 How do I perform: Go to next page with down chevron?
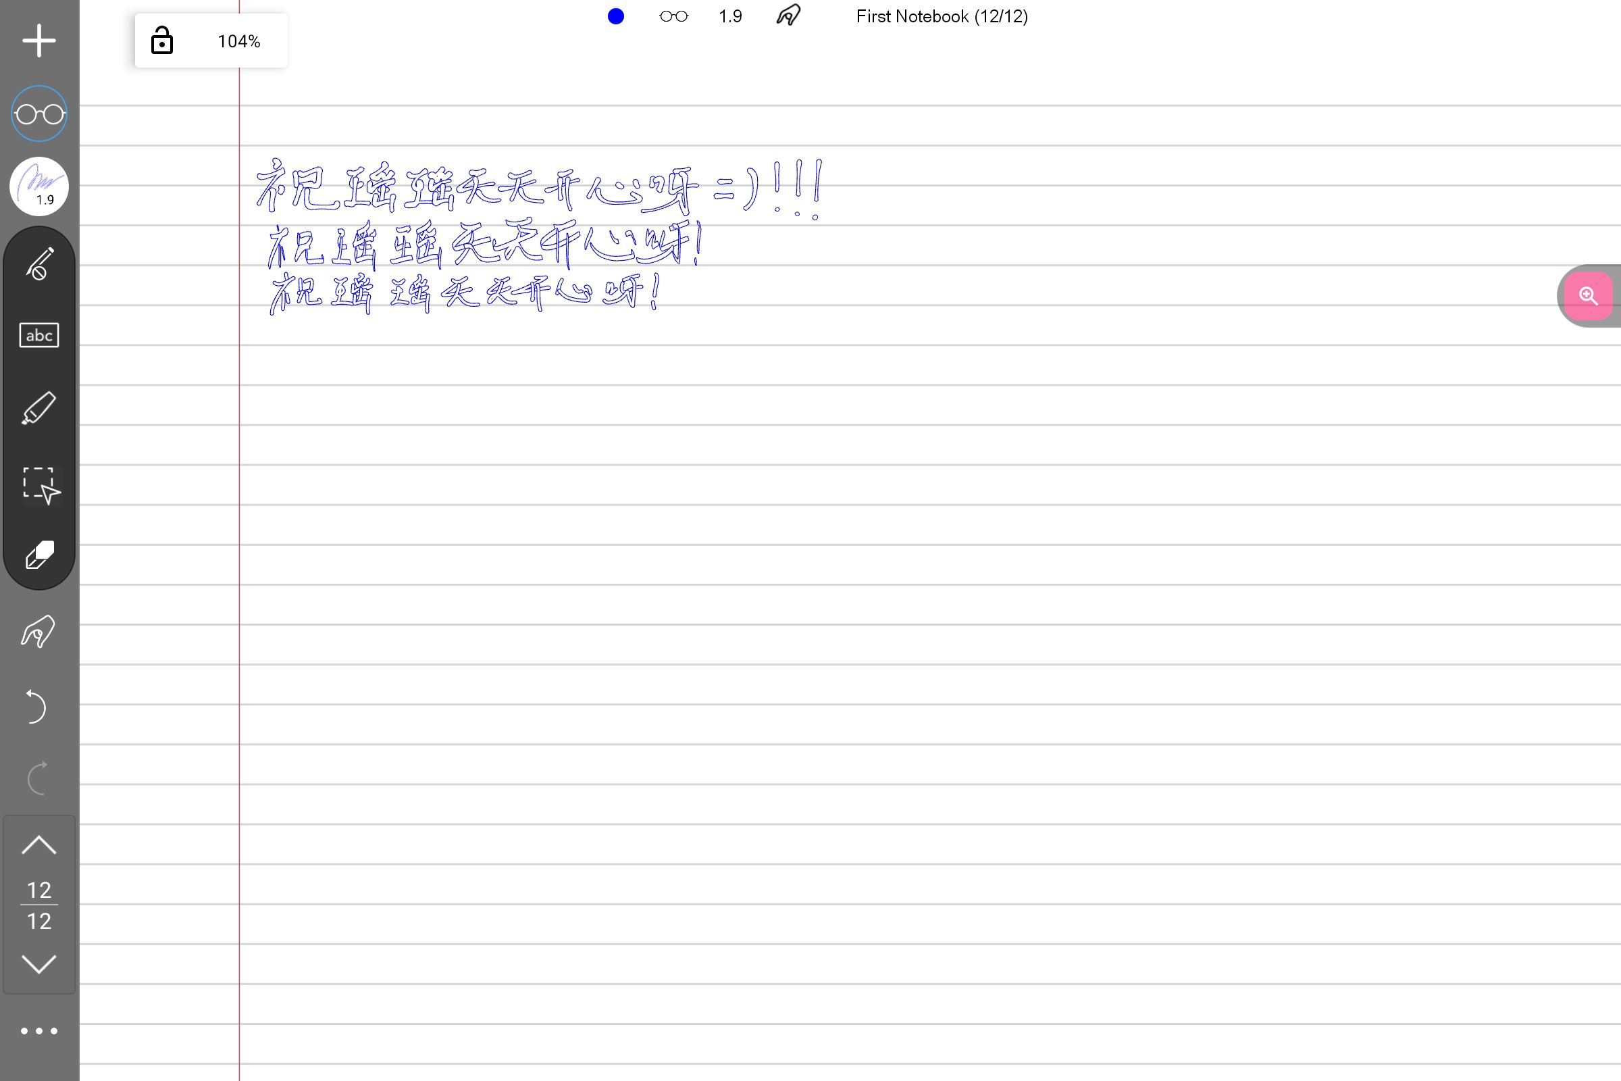[39, 964]
